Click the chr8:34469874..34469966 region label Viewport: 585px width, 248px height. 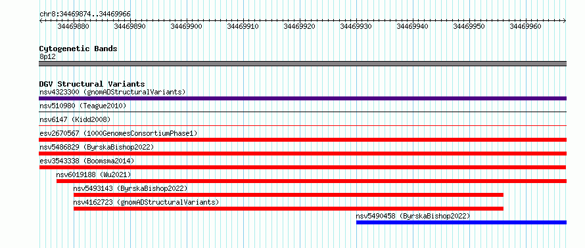(85, 14)
